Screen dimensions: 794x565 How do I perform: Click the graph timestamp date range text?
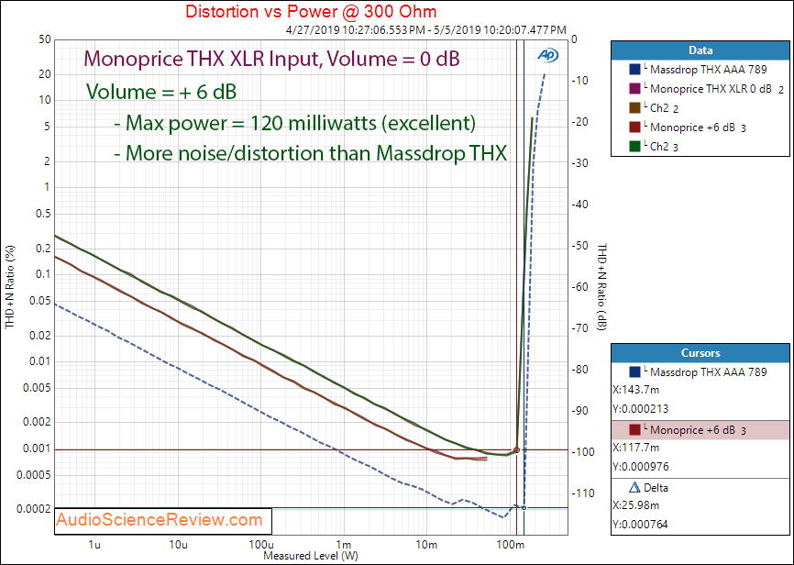[x=425, y=30]
